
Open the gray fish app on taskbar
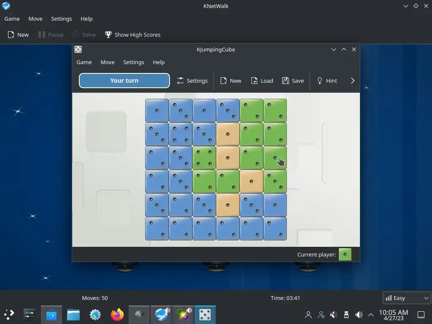pyautogui.click(x=139, y=314)
